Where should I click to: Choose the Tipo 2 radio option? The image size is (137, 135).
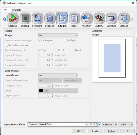pyautogui.click(x=56, y=50)
